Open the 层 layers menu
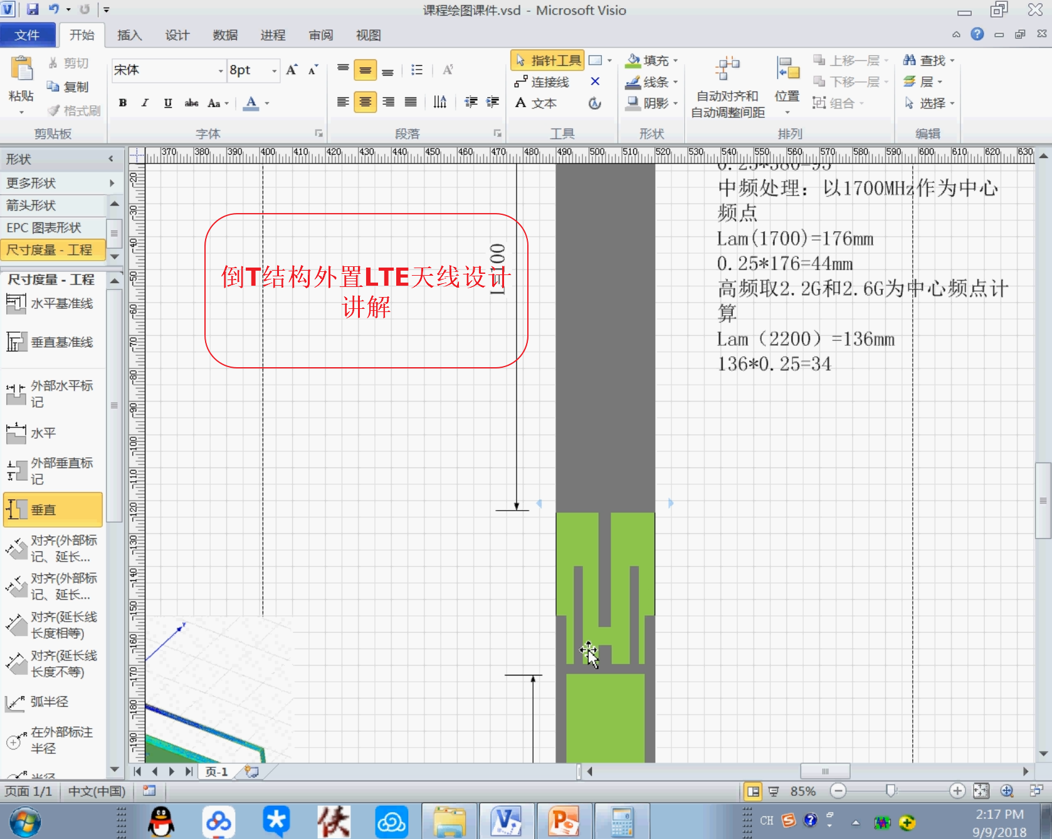This screenshot has height=839, width=1052. coord(923,82)
